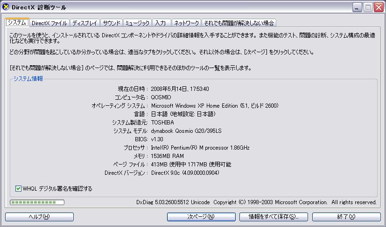Click language value 日本語 (地域設定: 日本語)

tap(183, 114)
